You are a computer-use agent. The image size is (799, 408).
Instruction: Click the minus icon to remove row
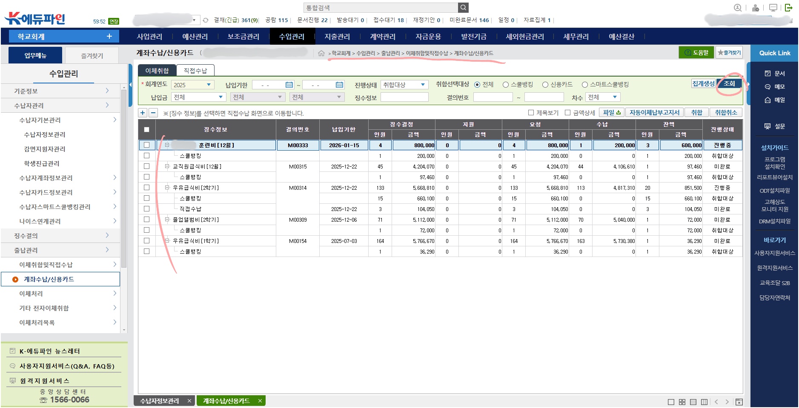coord(153,113)
